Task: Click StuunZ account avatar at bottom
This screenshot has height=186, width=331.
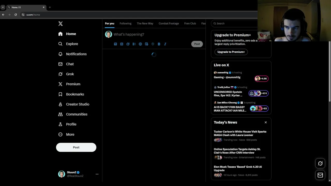Action: 62,174
